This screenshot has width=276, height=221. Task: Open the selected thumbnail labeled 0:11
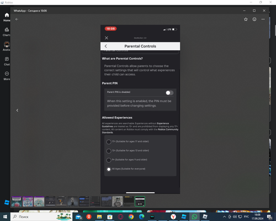coord(140,202)
